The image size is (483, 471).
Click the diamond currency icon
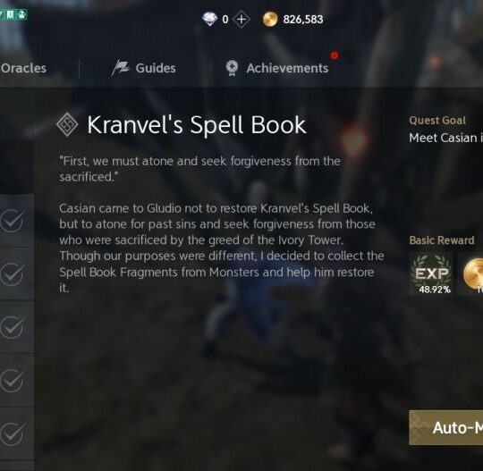point(209,20)
